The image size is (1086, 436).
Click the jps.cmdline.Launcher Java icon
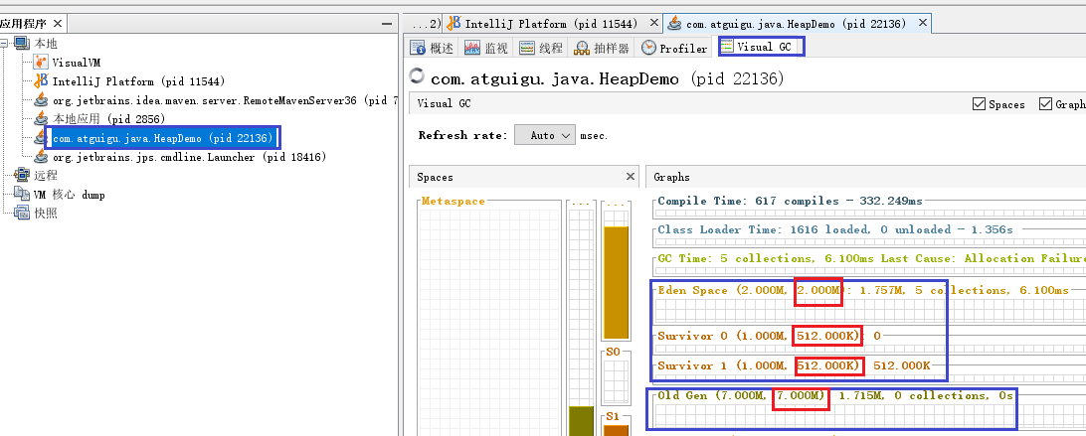click(41, 157)
